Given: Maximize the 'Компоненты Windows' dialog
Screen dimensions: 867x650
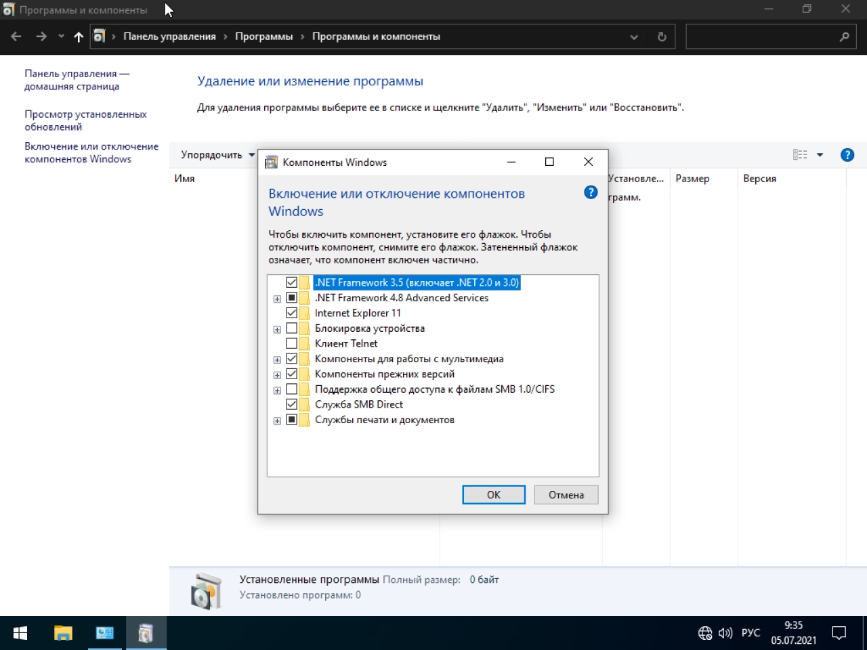Looking at the screenshot, I should pos(549,162).
